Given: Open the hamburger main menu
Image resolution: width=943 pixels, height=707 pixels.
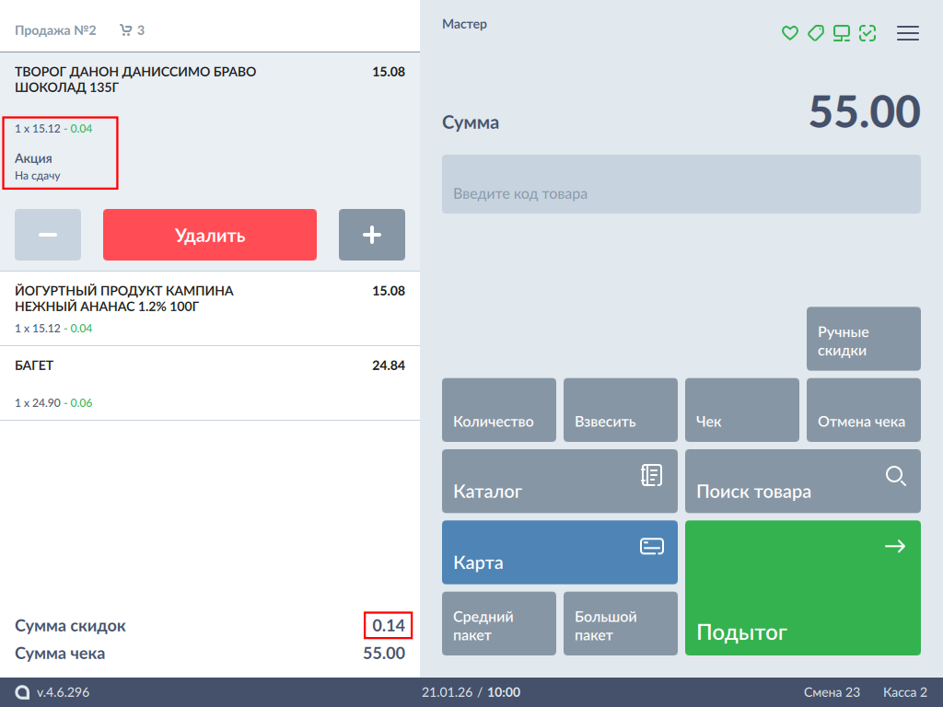Looking at the screenshot, I should point(908,33).
